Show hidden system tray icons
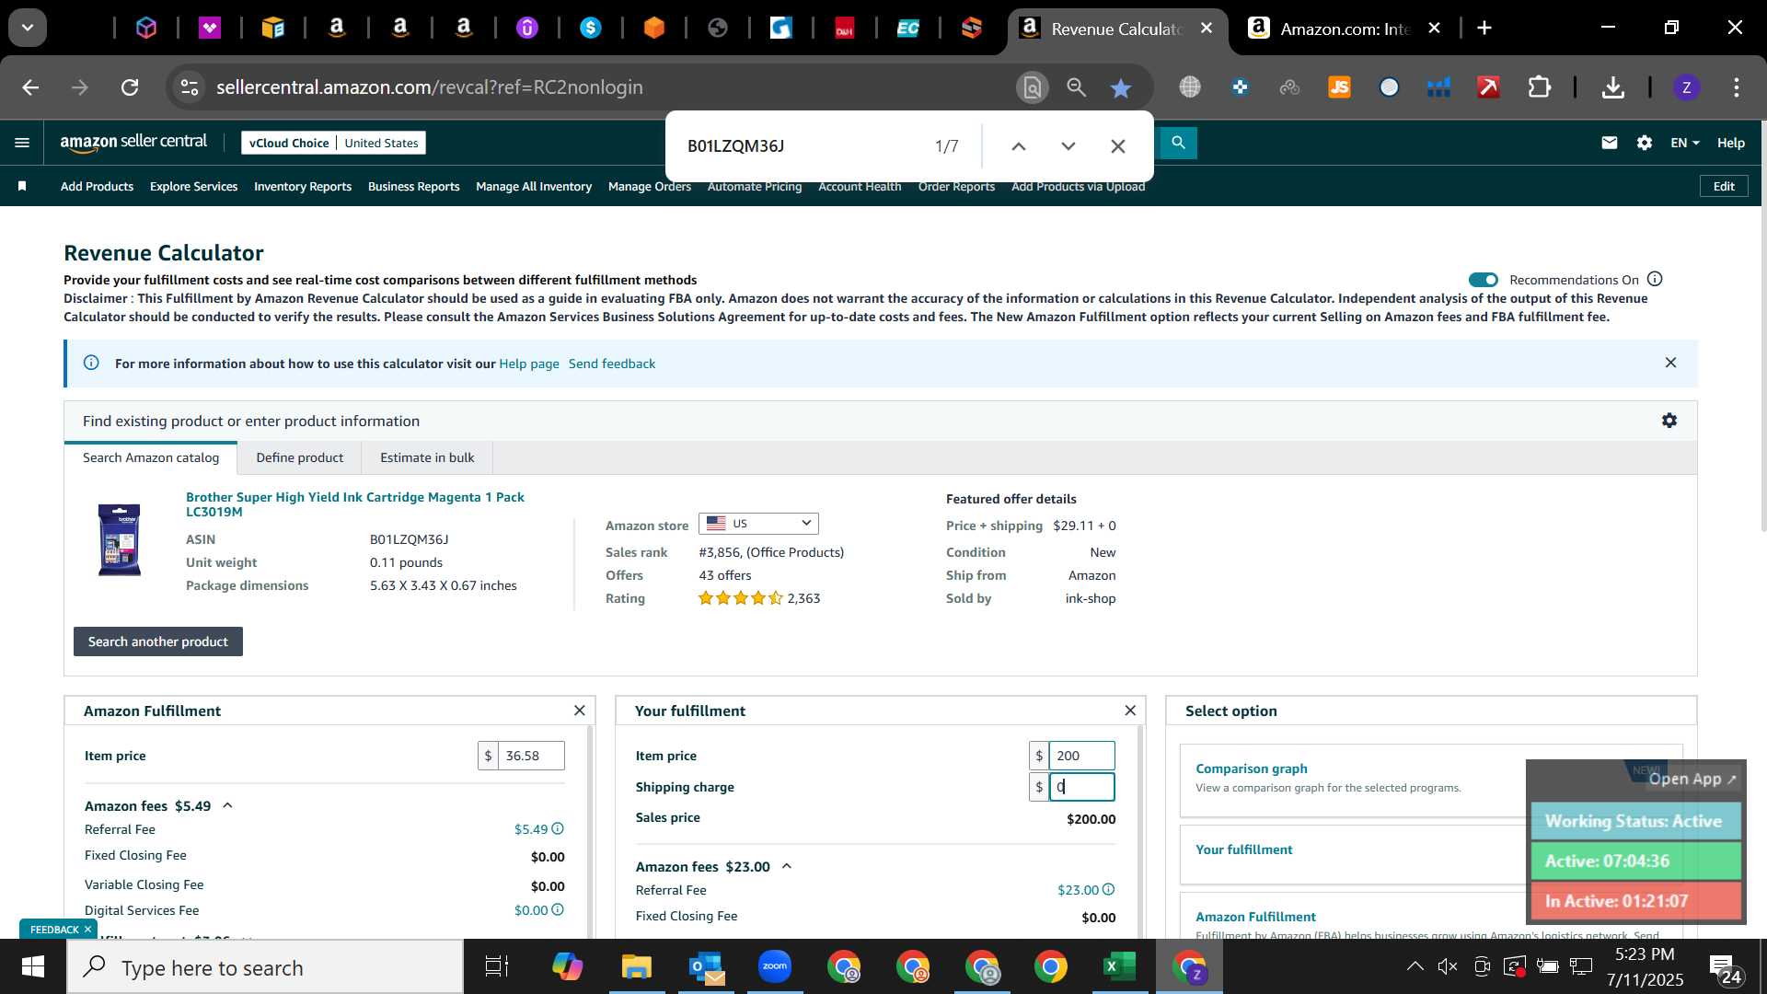The height and width of the screenshot is (994, 1767). pyautogui.click(x=1415, y=966)
